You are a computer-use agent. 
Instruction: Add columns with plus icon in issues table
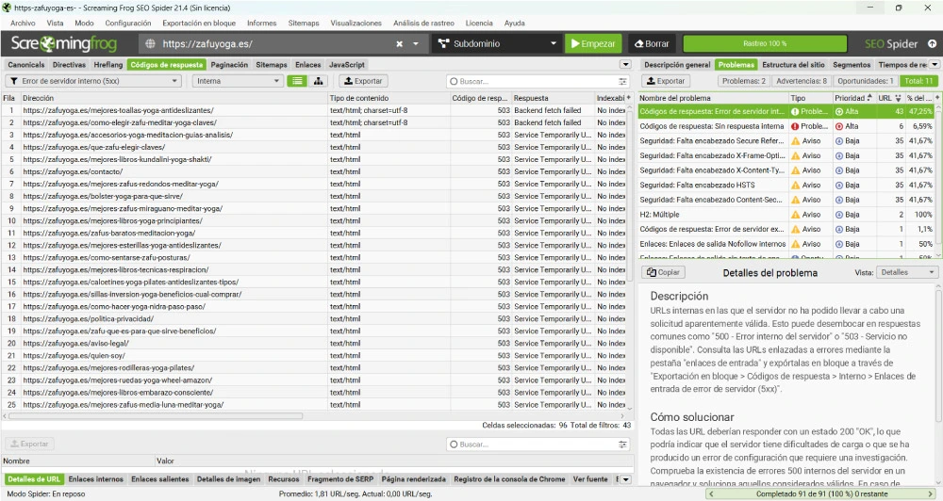pyautogui.click(x=937, y=98)
